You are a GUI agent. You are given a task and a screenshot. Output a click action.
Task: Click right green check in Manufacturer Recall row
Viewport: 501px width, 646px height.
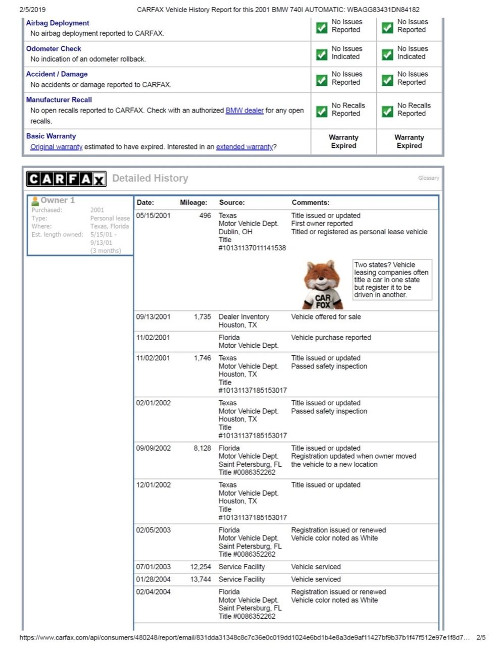387,111
